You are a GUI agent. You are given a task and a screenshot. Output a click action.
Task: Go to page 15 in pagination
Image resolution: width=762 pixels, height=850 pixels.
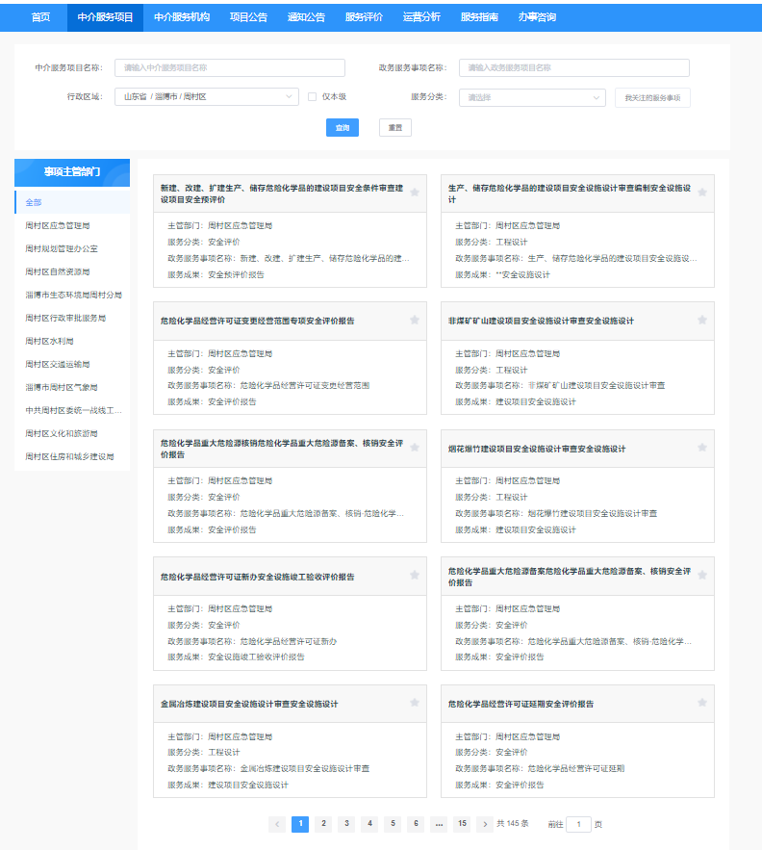click(x=462, y=824)
